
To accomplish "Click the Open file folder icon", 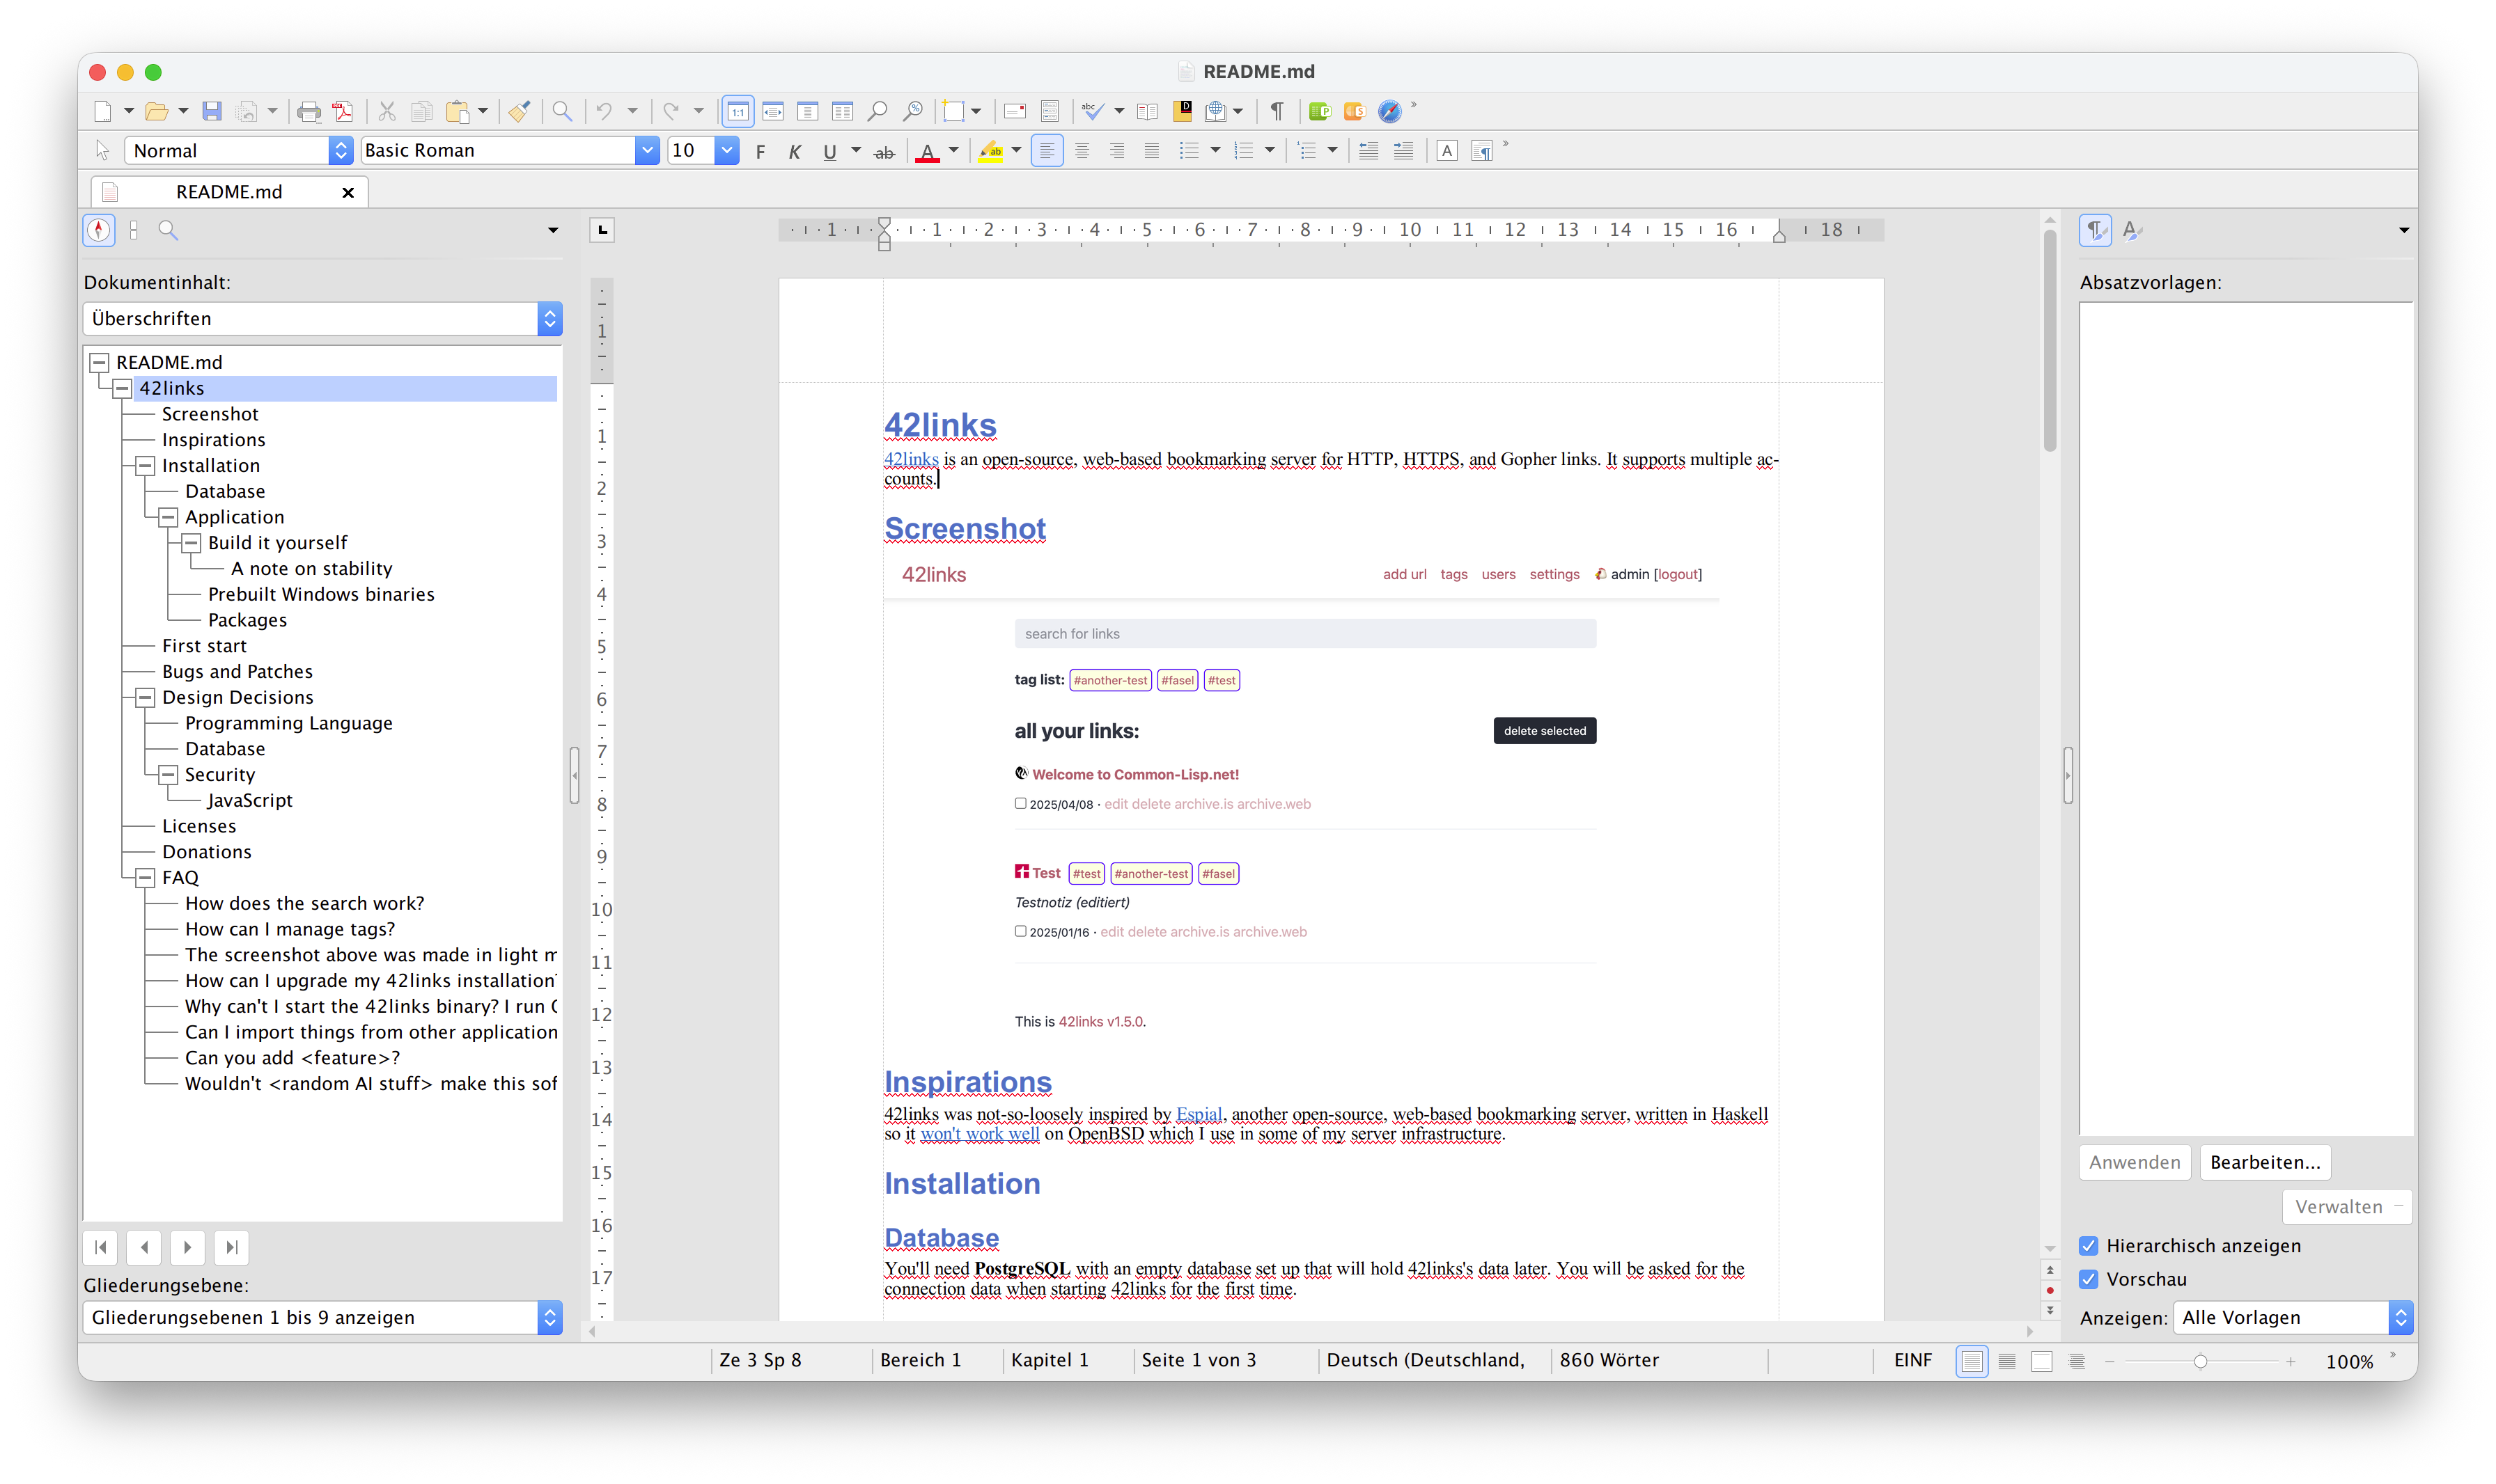I will pos(156,111).
